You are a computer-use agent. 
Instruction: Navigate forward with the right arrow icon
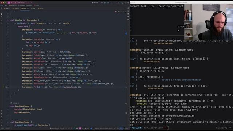tap(31, 3)
